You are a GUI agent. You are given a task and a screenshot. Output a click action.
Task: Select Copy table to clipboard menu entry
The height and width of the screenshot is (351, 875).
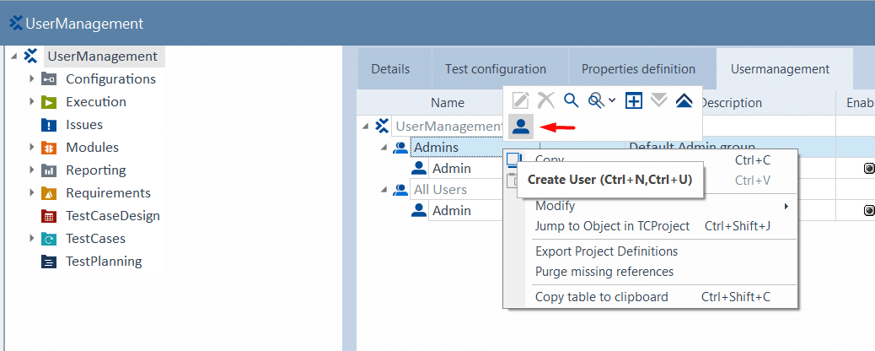[x=601, y=297]
